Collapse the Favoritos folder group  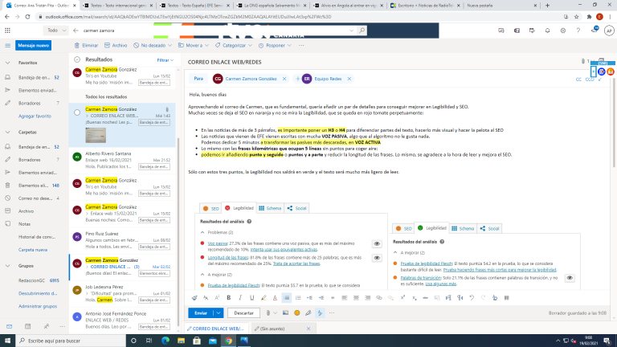click(8, 62)
